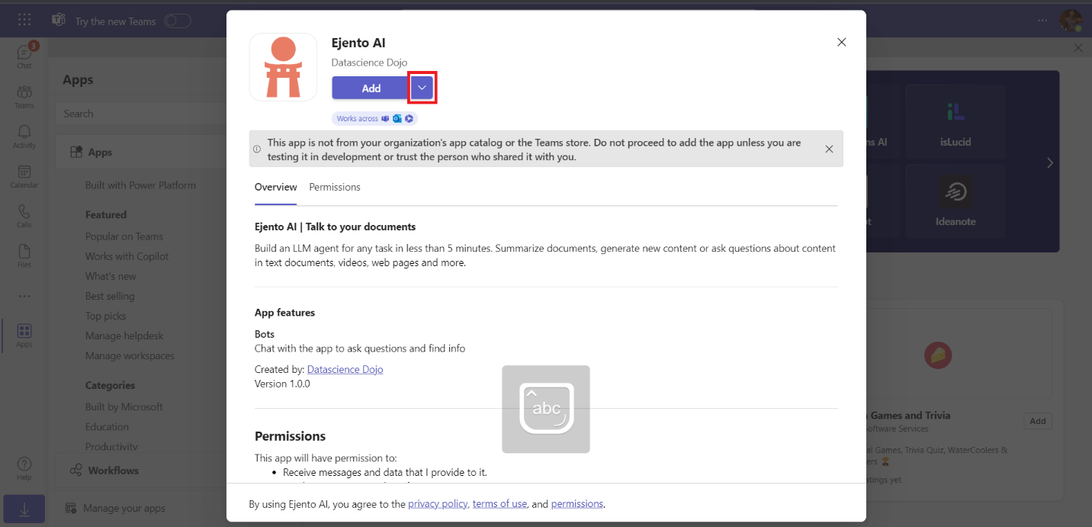Expand the dropdown arrow beside Add
1092x527 pixels.
[x=422, y=88]
